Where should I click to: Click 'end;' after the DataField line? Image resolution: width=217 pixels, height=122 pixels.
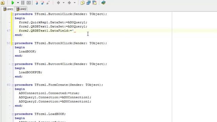pos(19,35)
